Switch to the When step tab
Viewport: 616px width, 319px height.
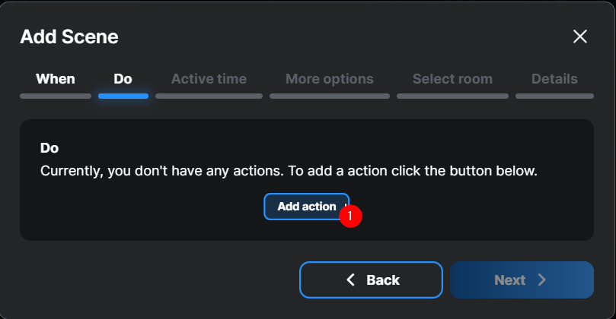click(56, 79)
